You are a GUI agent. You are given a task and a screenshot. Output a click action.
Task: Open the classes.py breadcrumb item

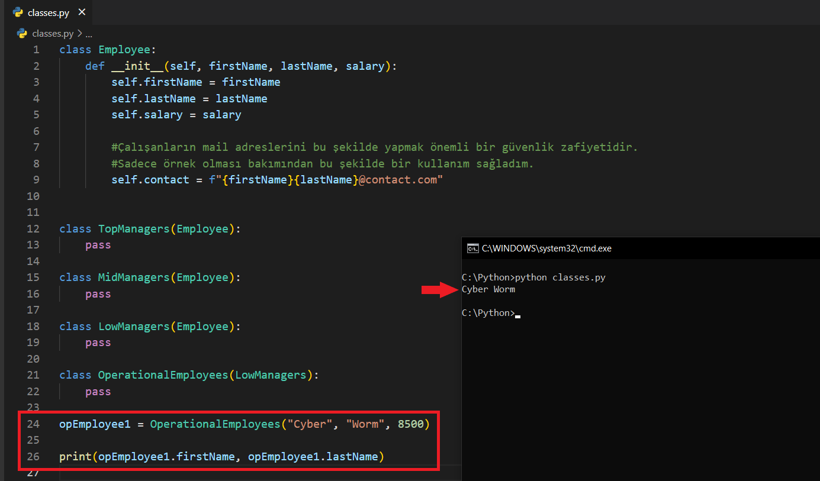point(53,34)
